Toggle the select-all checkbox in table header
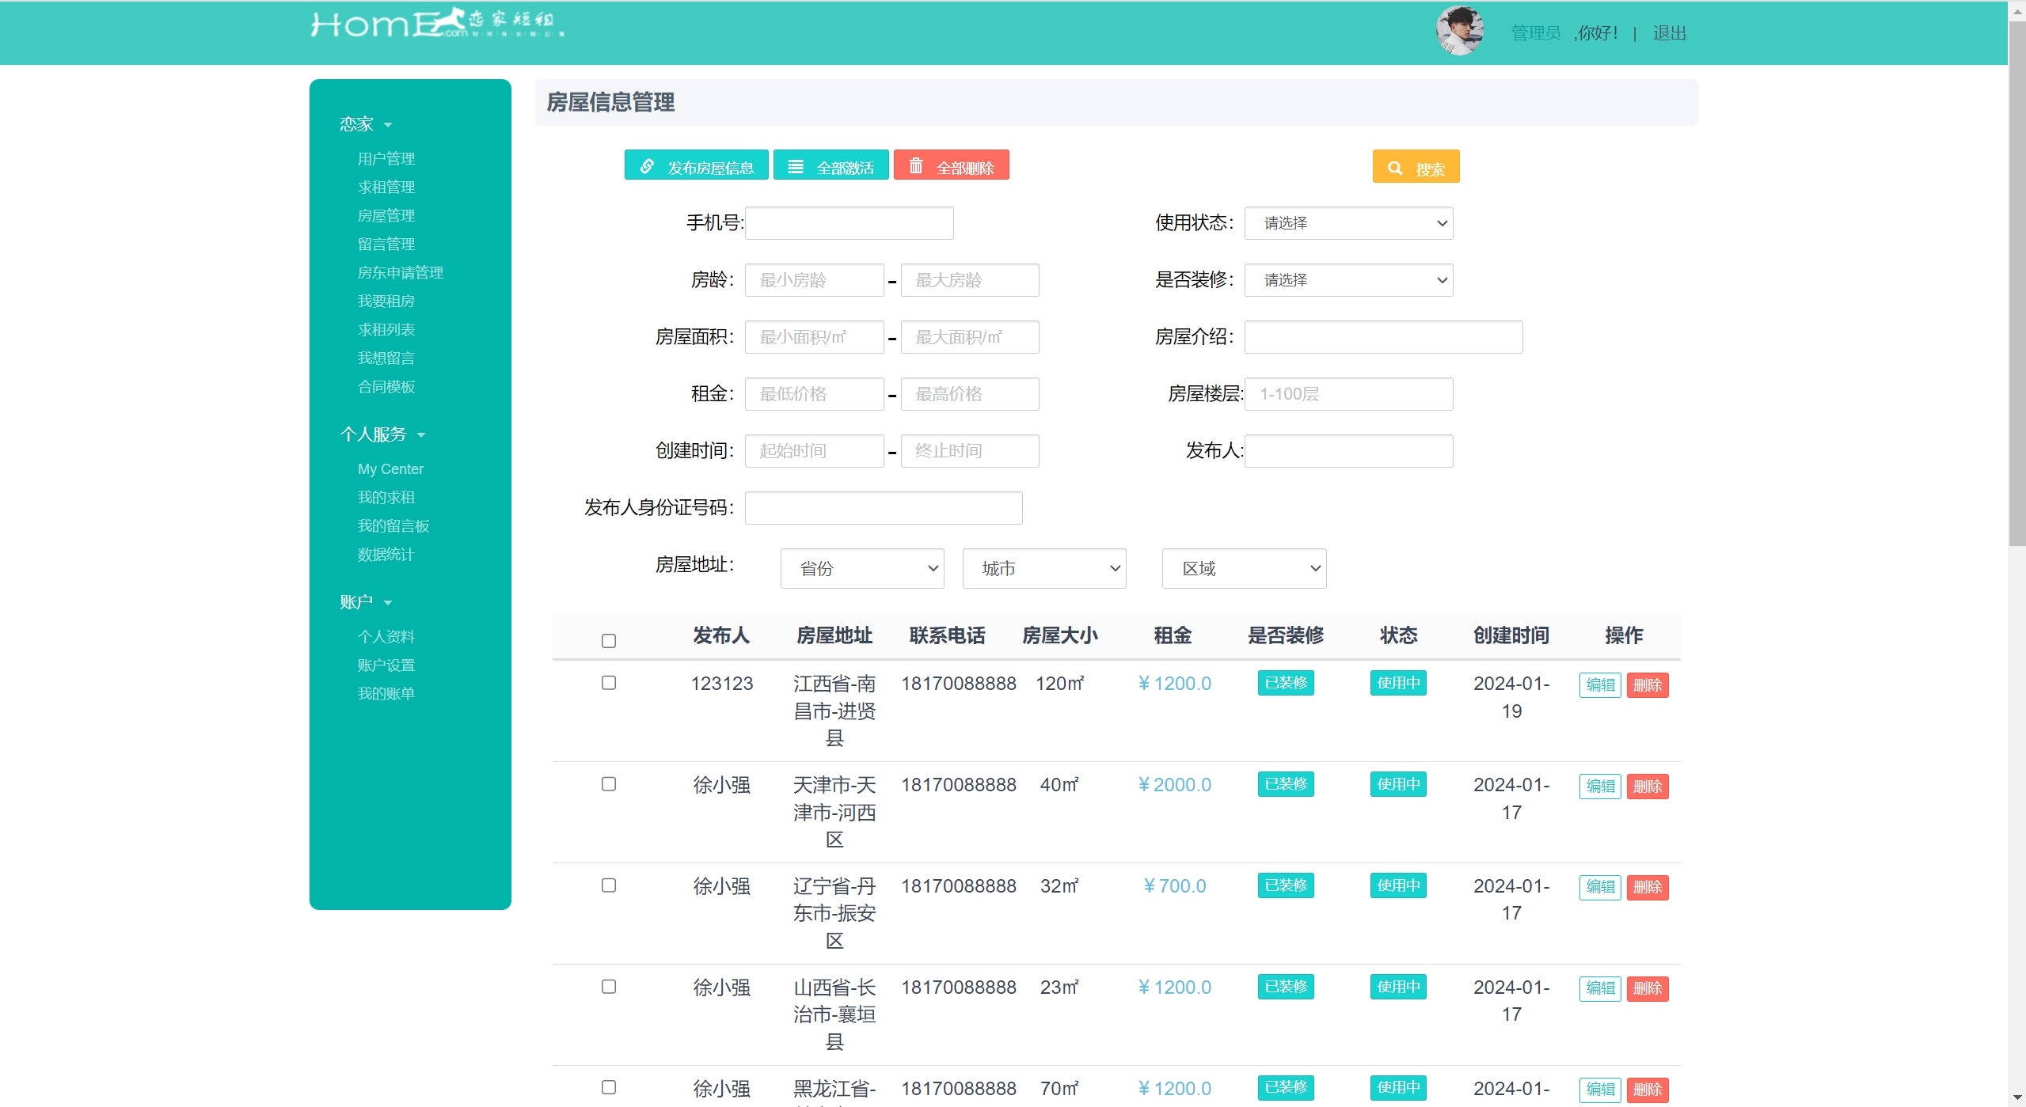The width and height of the screenshot is (2026, 1107). tap(608, 640)
